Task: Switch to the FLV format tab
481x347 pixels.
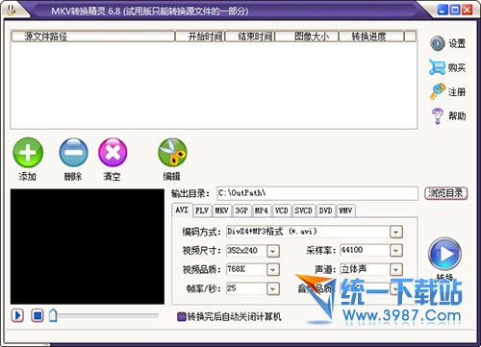Action: pos(202,211)
